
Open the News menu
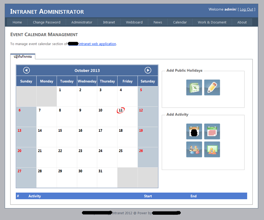point(158,22)
